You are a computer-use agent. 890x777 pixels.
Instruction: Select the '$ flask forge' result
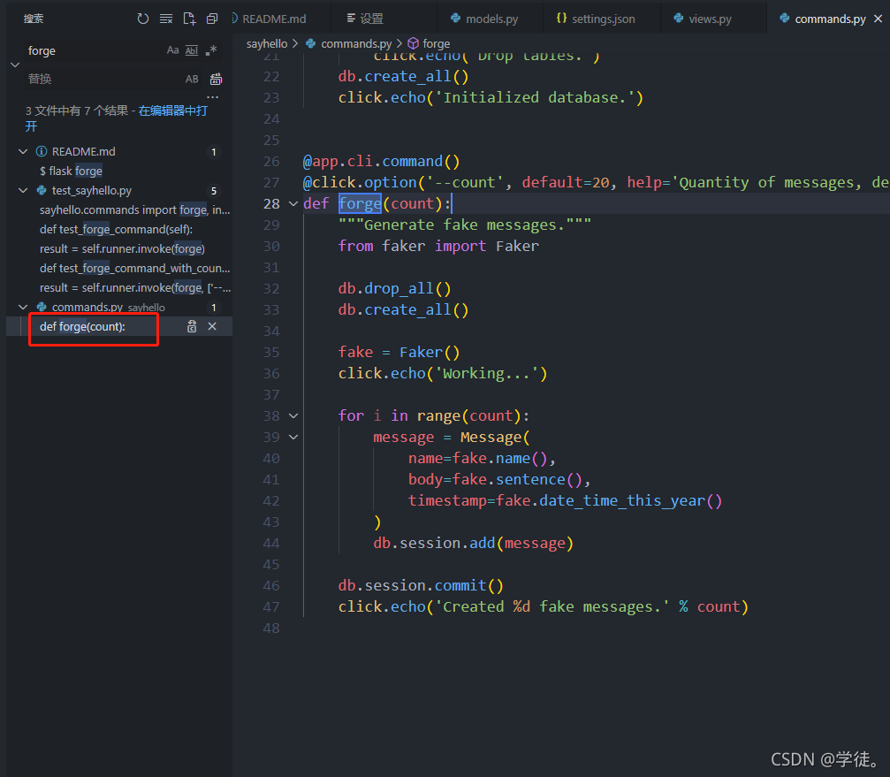point(71,171)
